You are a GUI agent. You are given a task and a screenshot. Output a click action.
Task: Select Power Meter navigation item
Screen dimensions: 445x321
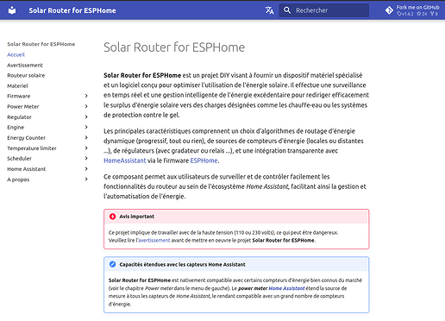[x=23, y=107]
